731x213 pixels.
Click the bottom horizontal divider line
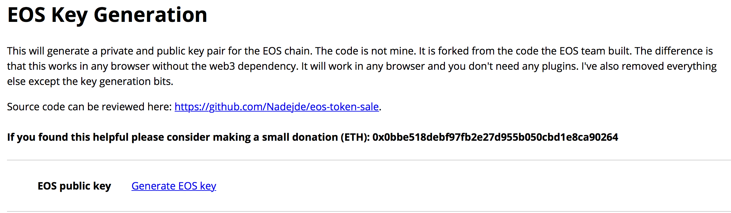pyautogui.click(x=368, y=211)
